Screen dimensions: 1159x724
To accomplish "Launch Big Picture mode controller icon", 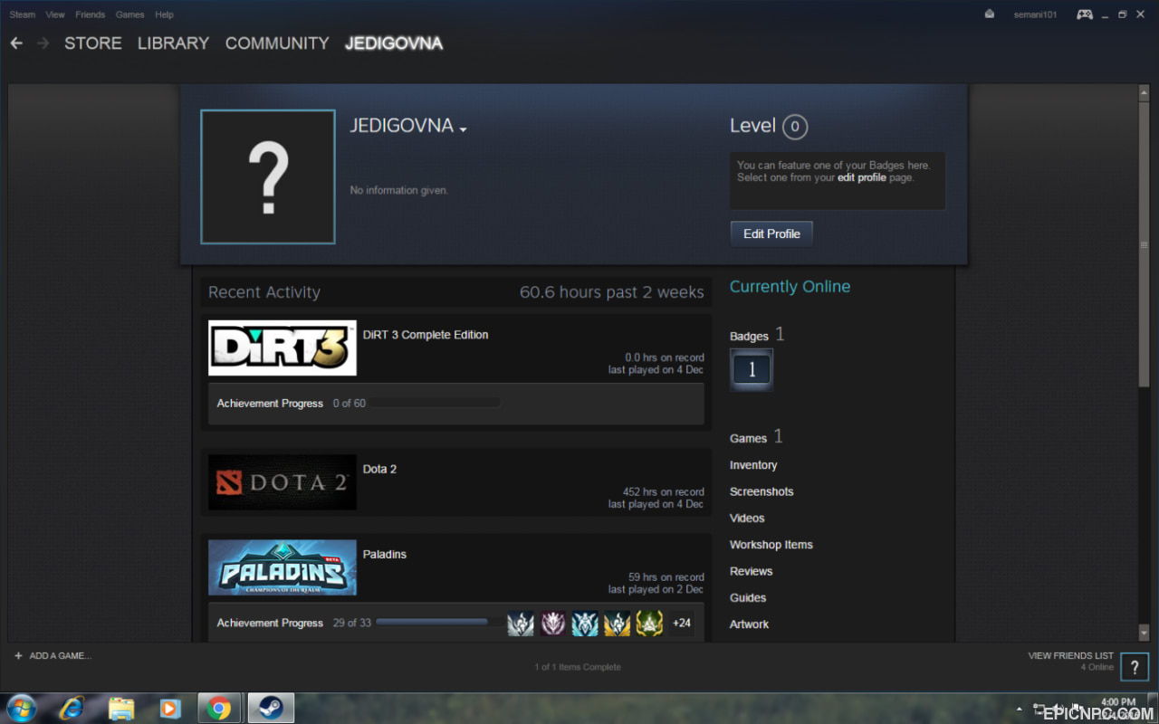I will [x=1084, y=14].
